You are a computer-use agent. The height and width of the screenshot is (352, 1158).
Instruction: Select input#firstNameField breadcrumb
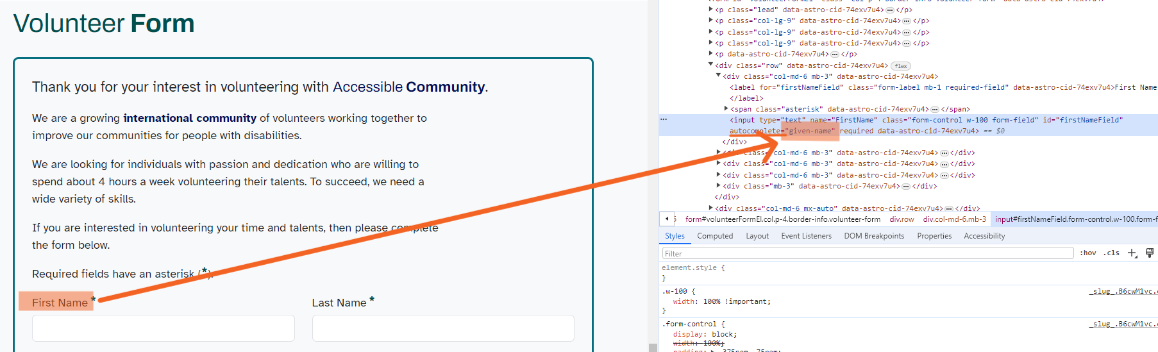[x=1075, y=219]
